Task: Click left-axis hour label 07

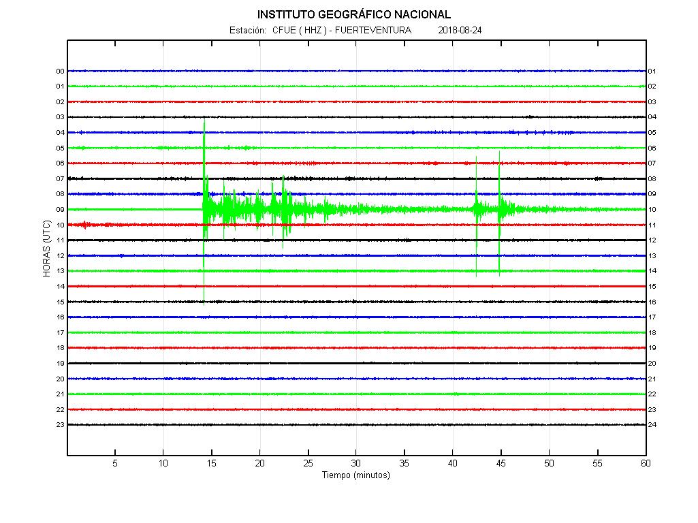Action: [x=60, y=179]
